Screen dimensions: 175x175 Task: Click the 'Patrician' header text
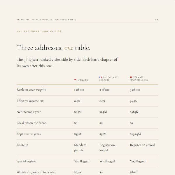23,20
